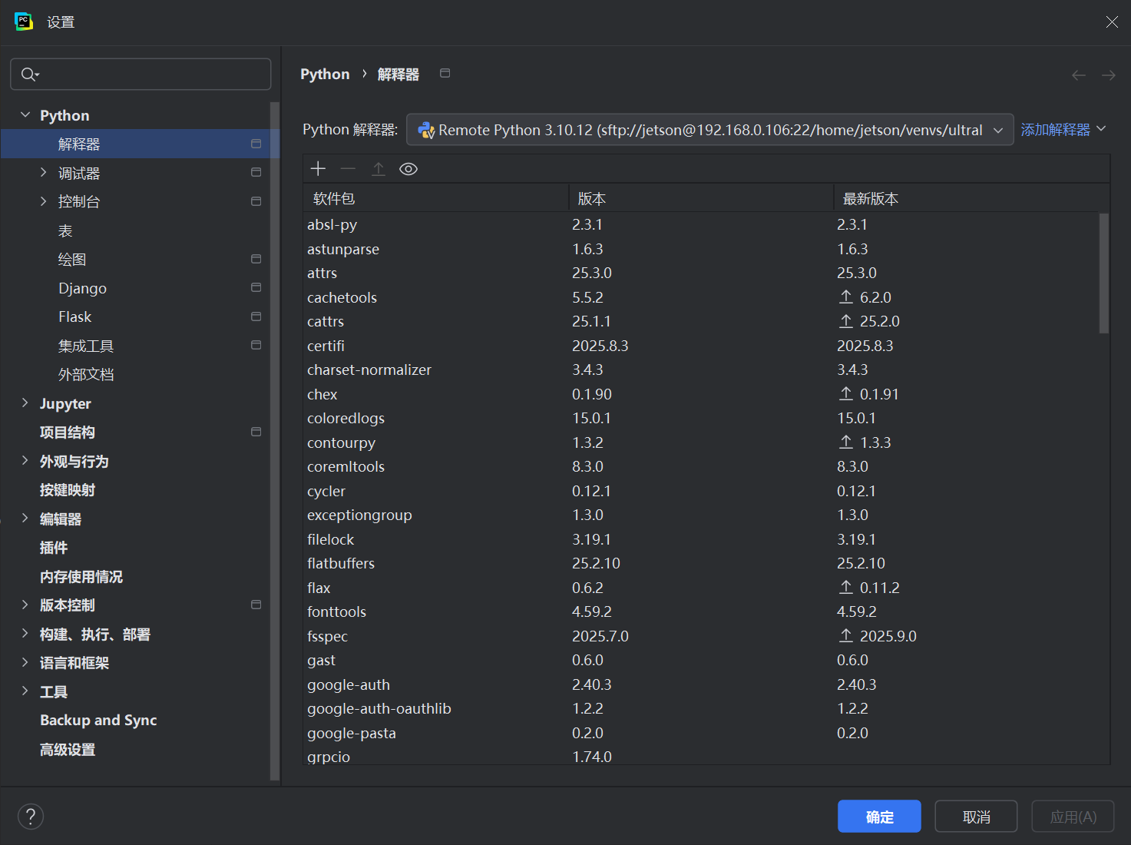Click the project icon on 调试器 row
This screenshot has height=845, width=1131.
pos(256,172)
